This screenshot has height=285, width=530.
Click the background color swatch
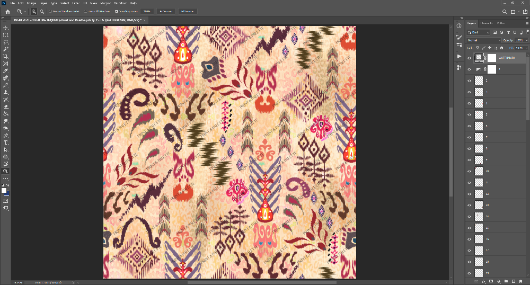pyautogui.click(x=7, y=194)
